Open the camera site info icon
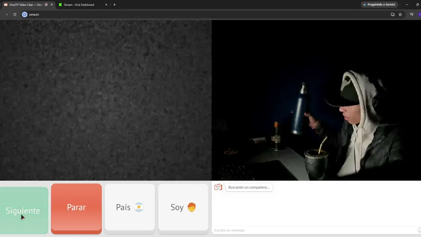421x237 pixels. 24,14
